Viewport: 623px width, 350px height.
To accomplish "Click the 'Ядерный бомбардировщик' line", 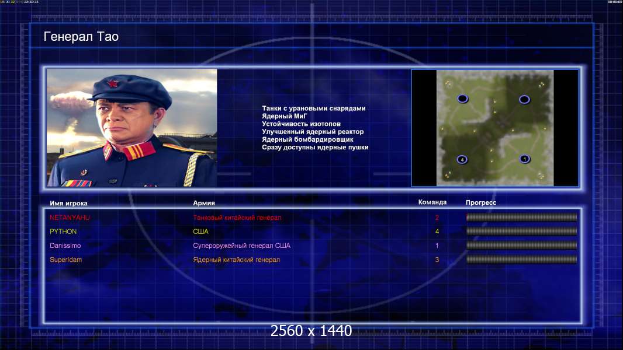I will pos(307,139).
